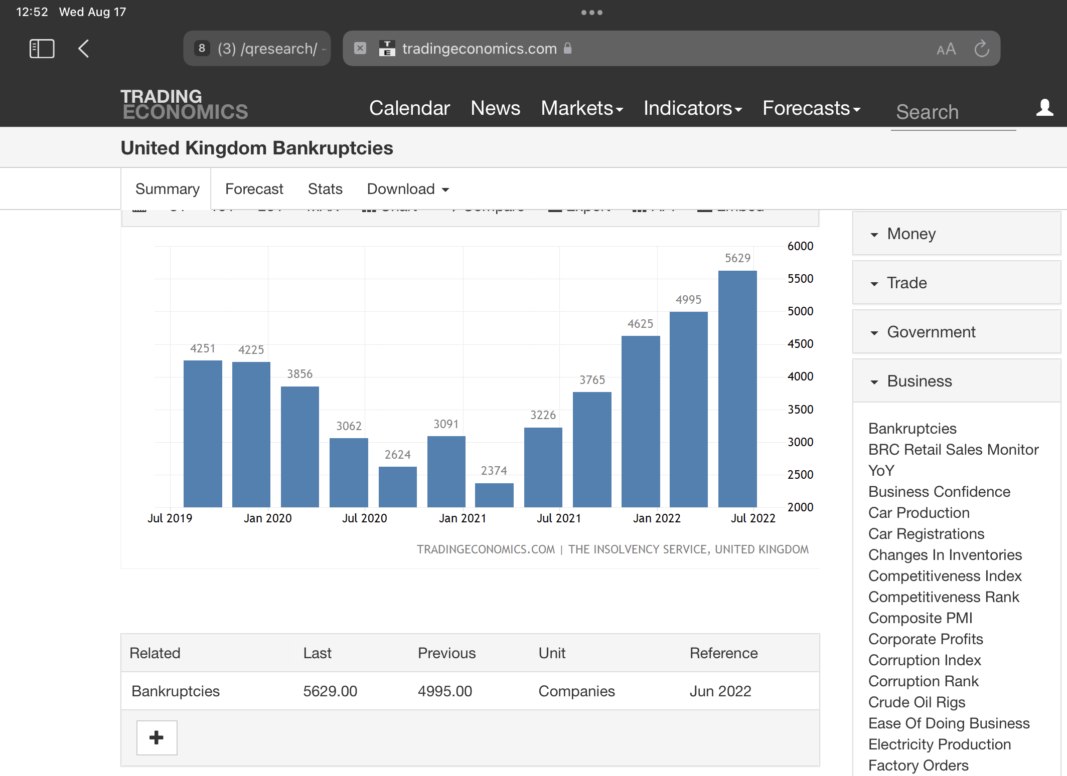Open the Ease Of Doing Business link

click(x=949, y=723)
